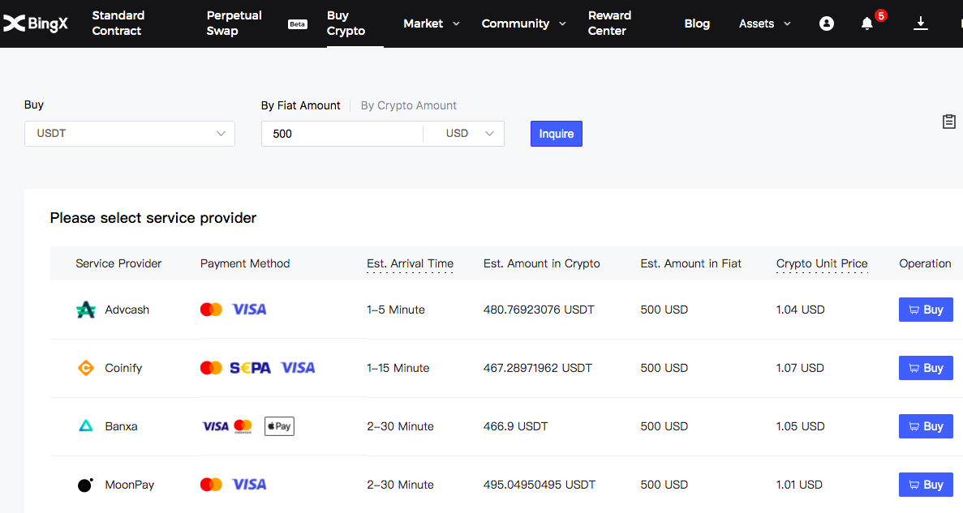Buy via MoonPay

click(926, 485)
